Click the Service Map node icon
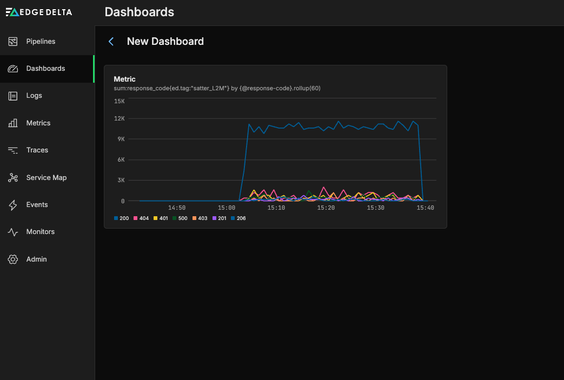The image size is (564, 380). point(13,178)
